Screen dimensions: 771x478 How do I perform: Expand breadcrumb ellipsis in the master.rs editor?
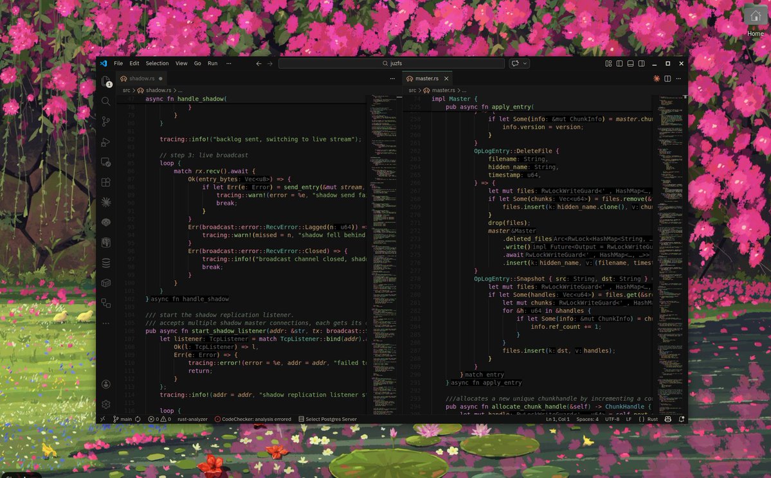tap(464, 91)
